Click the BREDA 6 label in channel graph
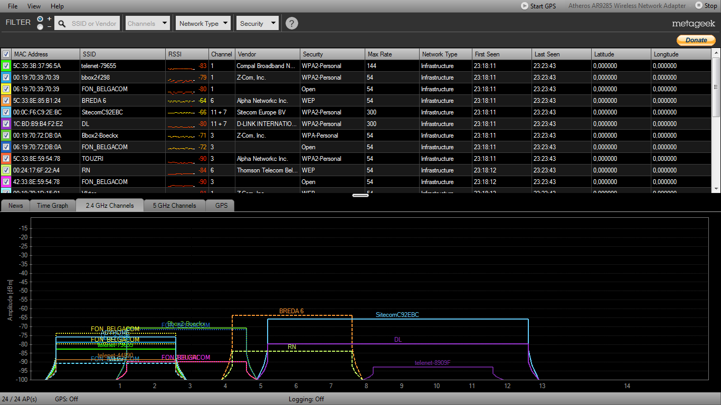 click(291, 311)
